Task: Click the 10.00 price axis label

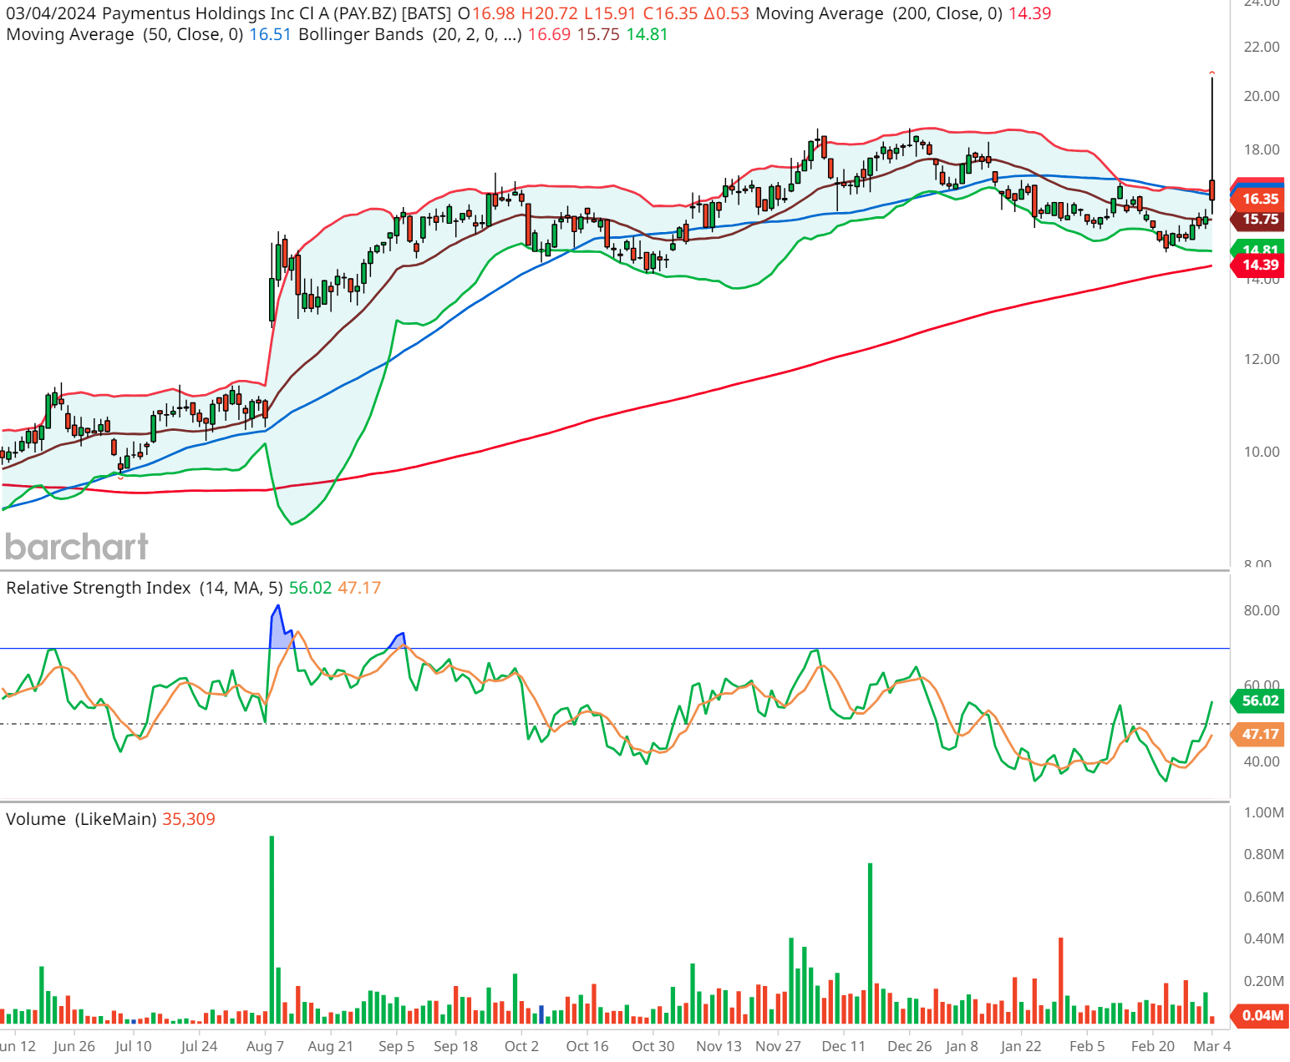Action: coord(1262,452)
